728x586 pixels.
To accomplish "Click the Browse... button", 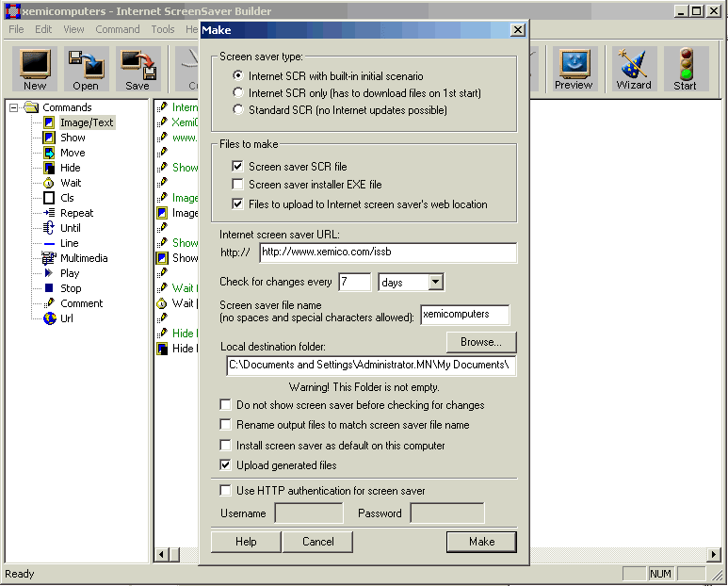I will [480, 341].
